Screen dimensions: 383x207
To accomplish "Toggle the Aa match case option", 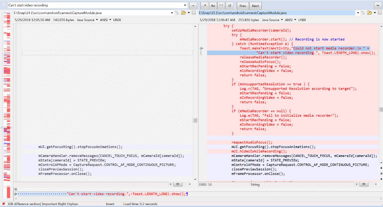I will 213,6.
